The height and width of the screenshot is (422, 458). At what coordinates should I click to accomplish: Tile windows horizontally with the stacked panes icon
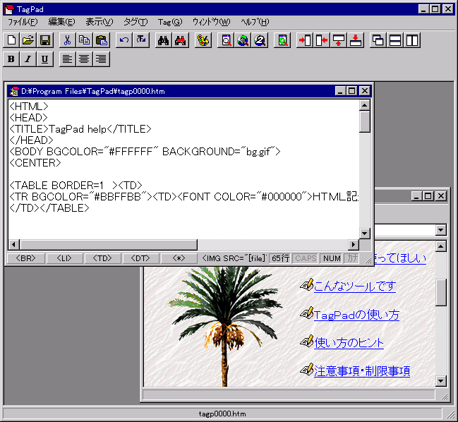395,40
